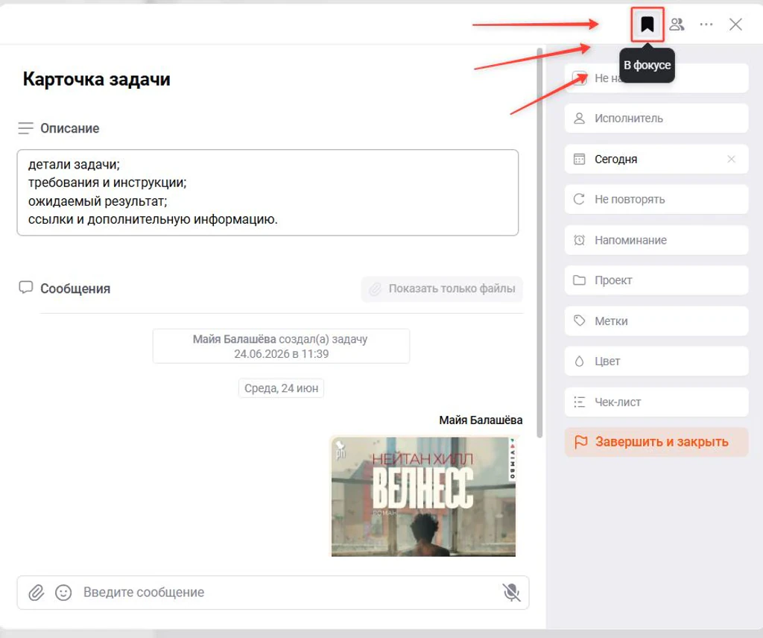This screenshot has height=638, width=763.
Task: Click the 'Среда, 24 июн' date label
Action: tap(281, 388)
